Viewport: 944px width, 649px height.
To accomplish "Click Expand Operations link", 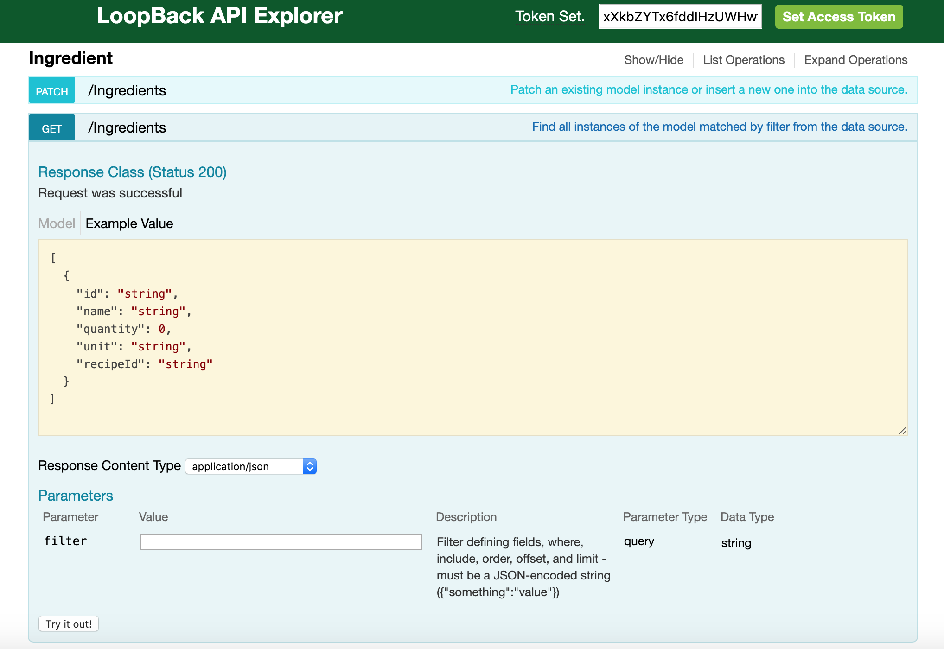I will (x=856, y=60).
